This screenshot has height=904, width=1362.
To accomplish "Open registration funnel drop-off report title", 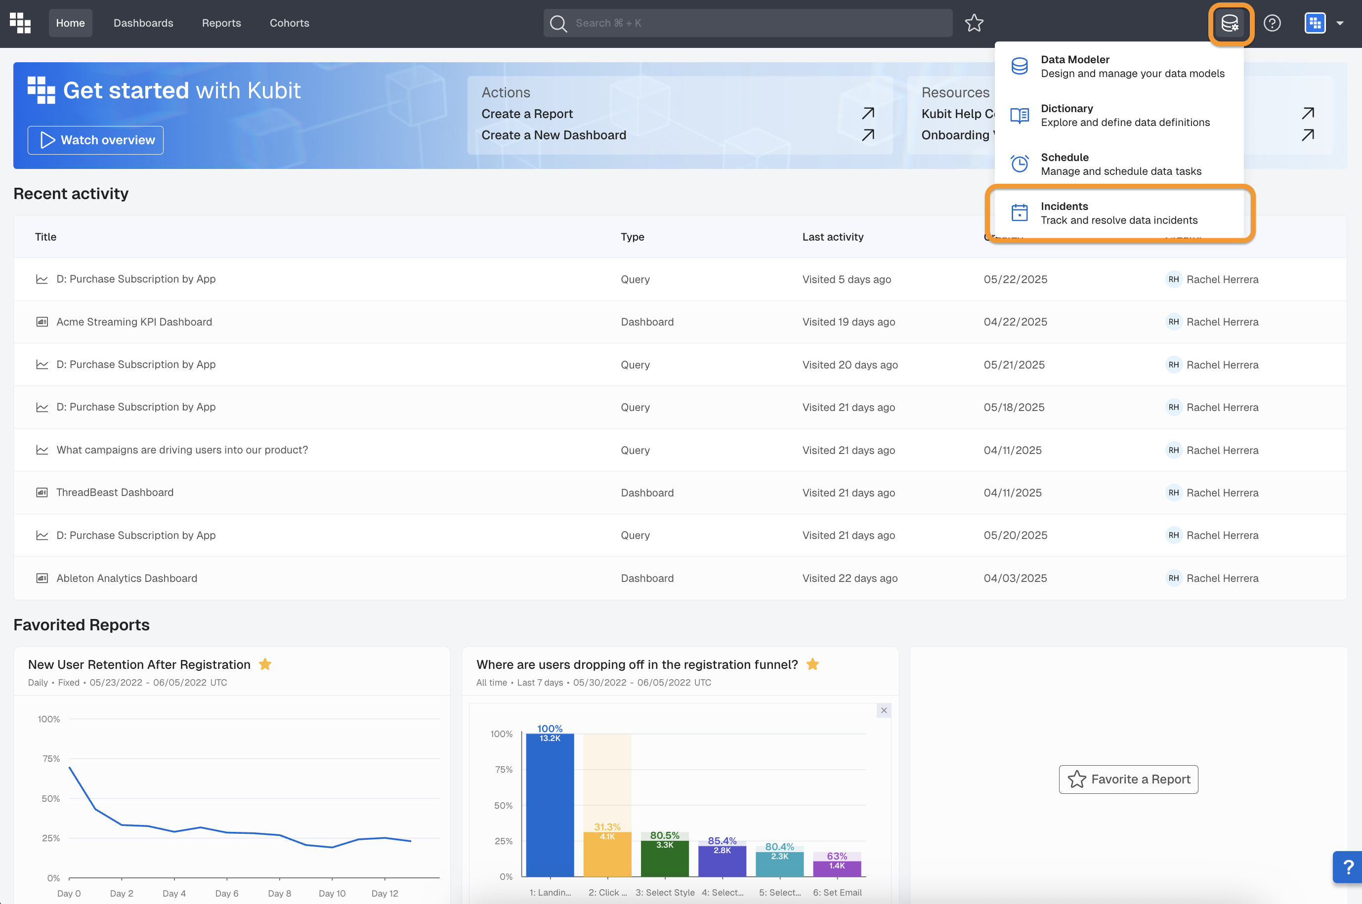I will click(637, 665).
